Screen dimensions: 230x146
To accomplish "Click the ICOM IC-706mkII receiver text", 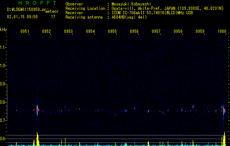I will pos(152,13).
